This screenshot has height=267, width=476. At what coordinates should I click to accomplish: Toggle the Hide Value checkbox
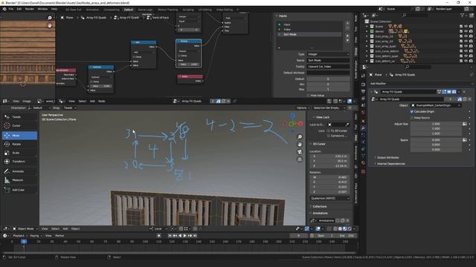click(308, 96)
